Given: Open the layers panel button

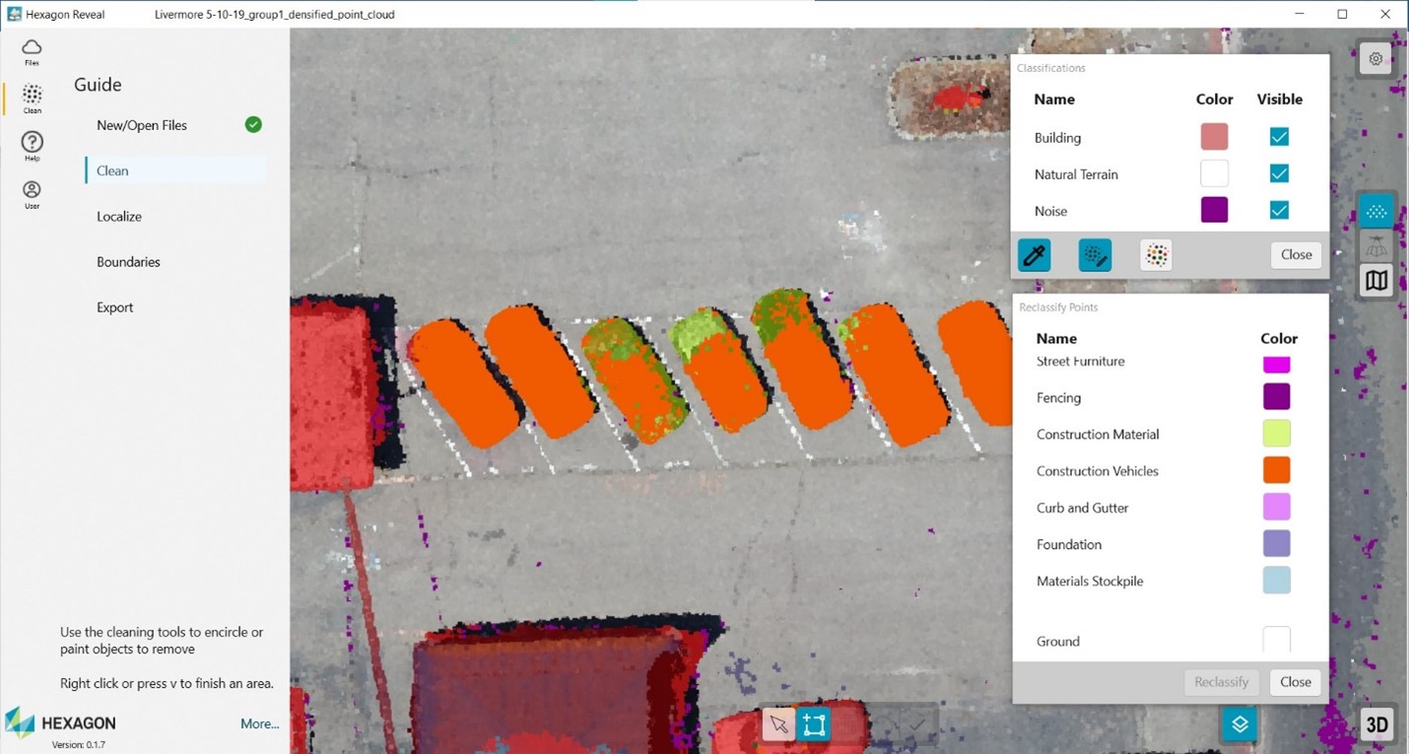Looking at the screenshot, I should [1240, 724].
